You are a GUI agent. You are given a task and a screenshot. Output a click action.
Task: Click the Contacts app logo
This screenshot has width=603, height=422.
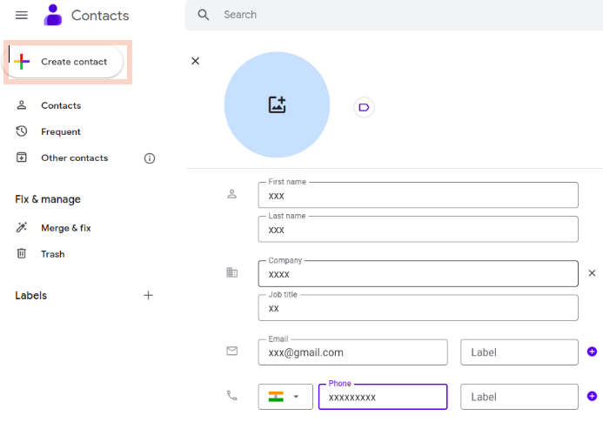click(53, 15)
